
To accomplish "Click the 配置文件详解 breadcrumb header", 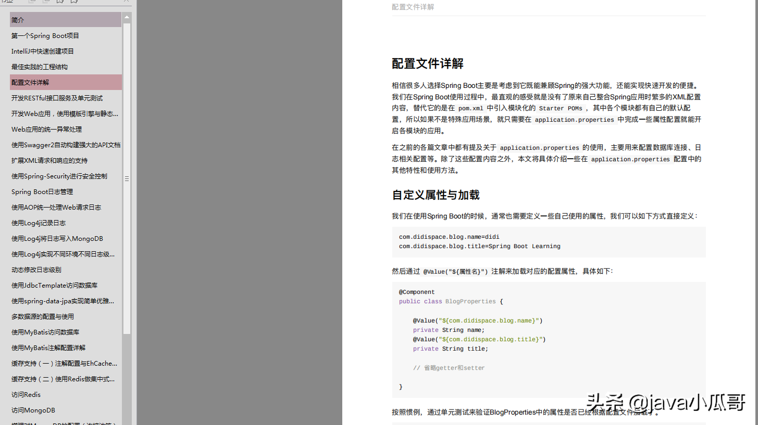I will (x=413, y=7).
